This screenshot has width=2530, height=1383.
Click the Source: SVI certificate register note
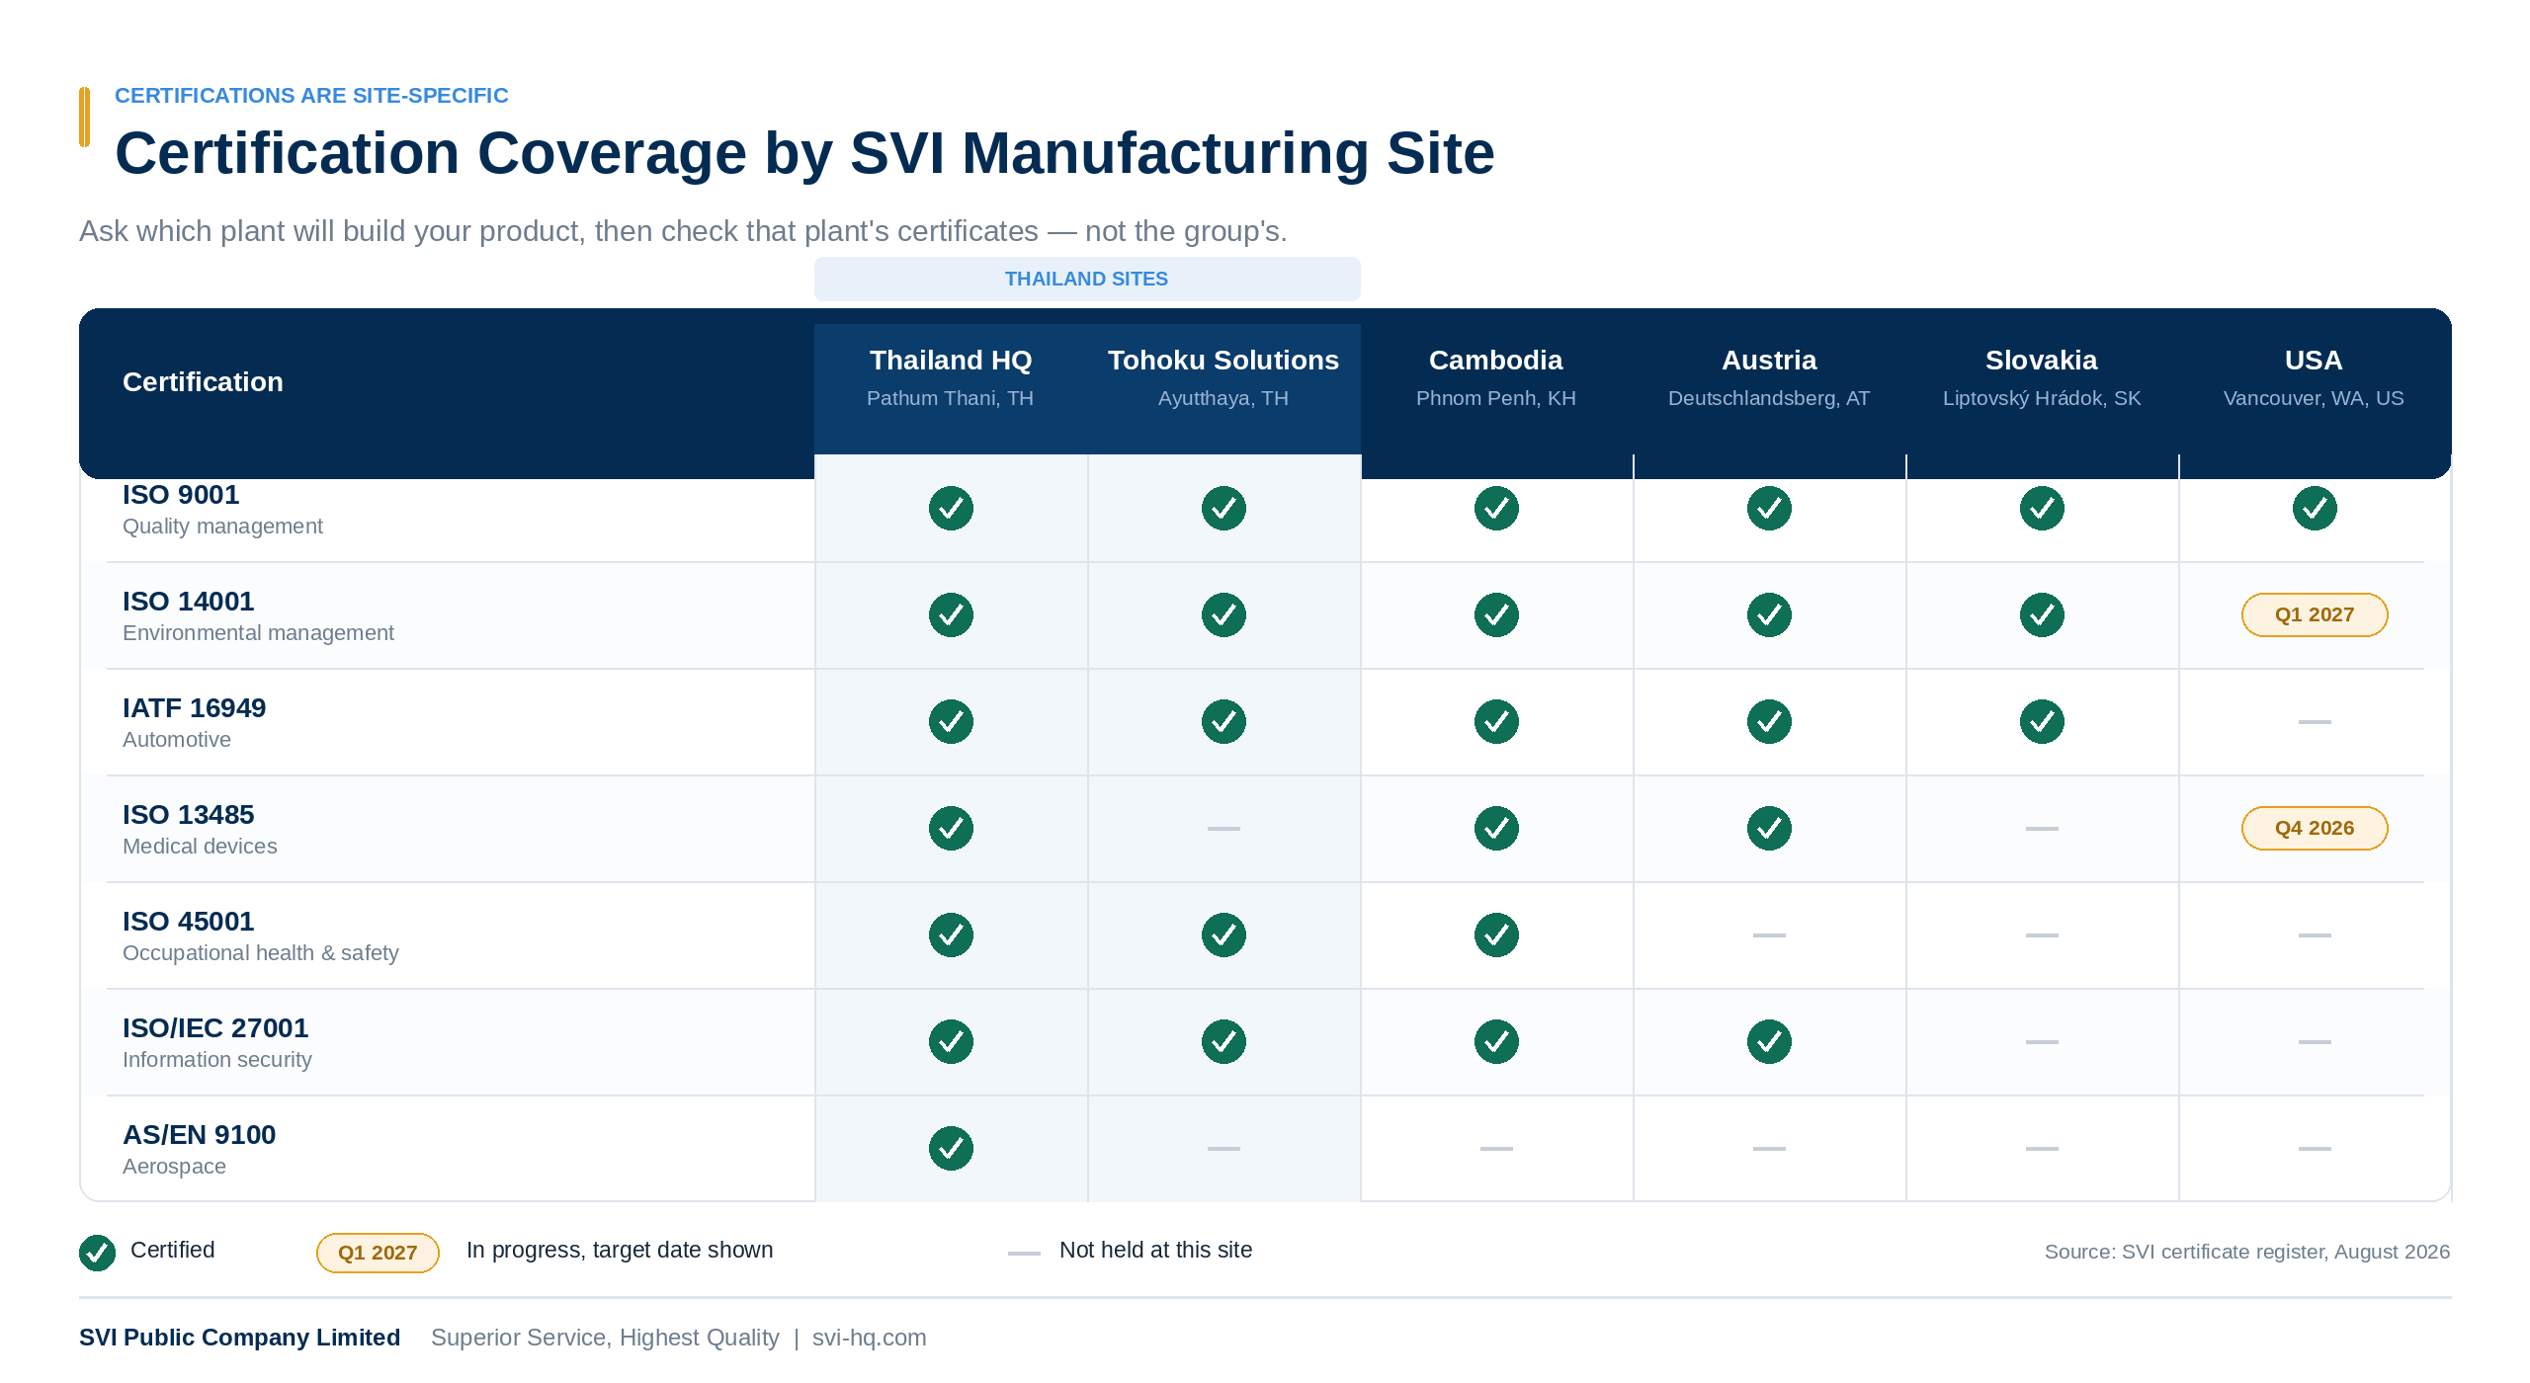click(x=2247, y=1253)
